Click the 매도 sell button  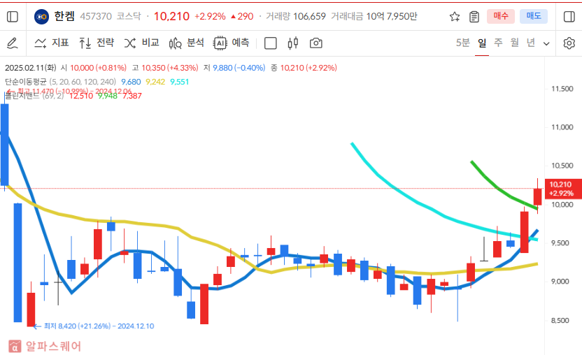pos(533,16)
